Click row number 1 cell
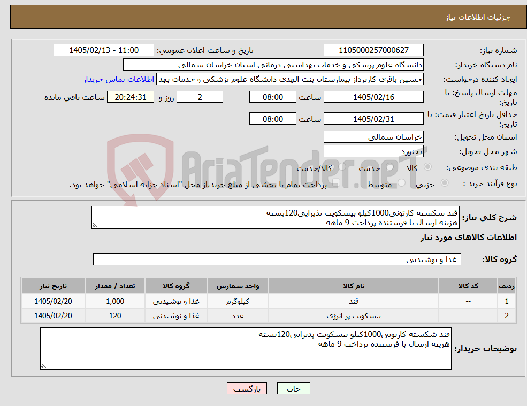Image resolution: width=527 pixels, height=406 pixels. pyautogui.click(x=507, y=301)
